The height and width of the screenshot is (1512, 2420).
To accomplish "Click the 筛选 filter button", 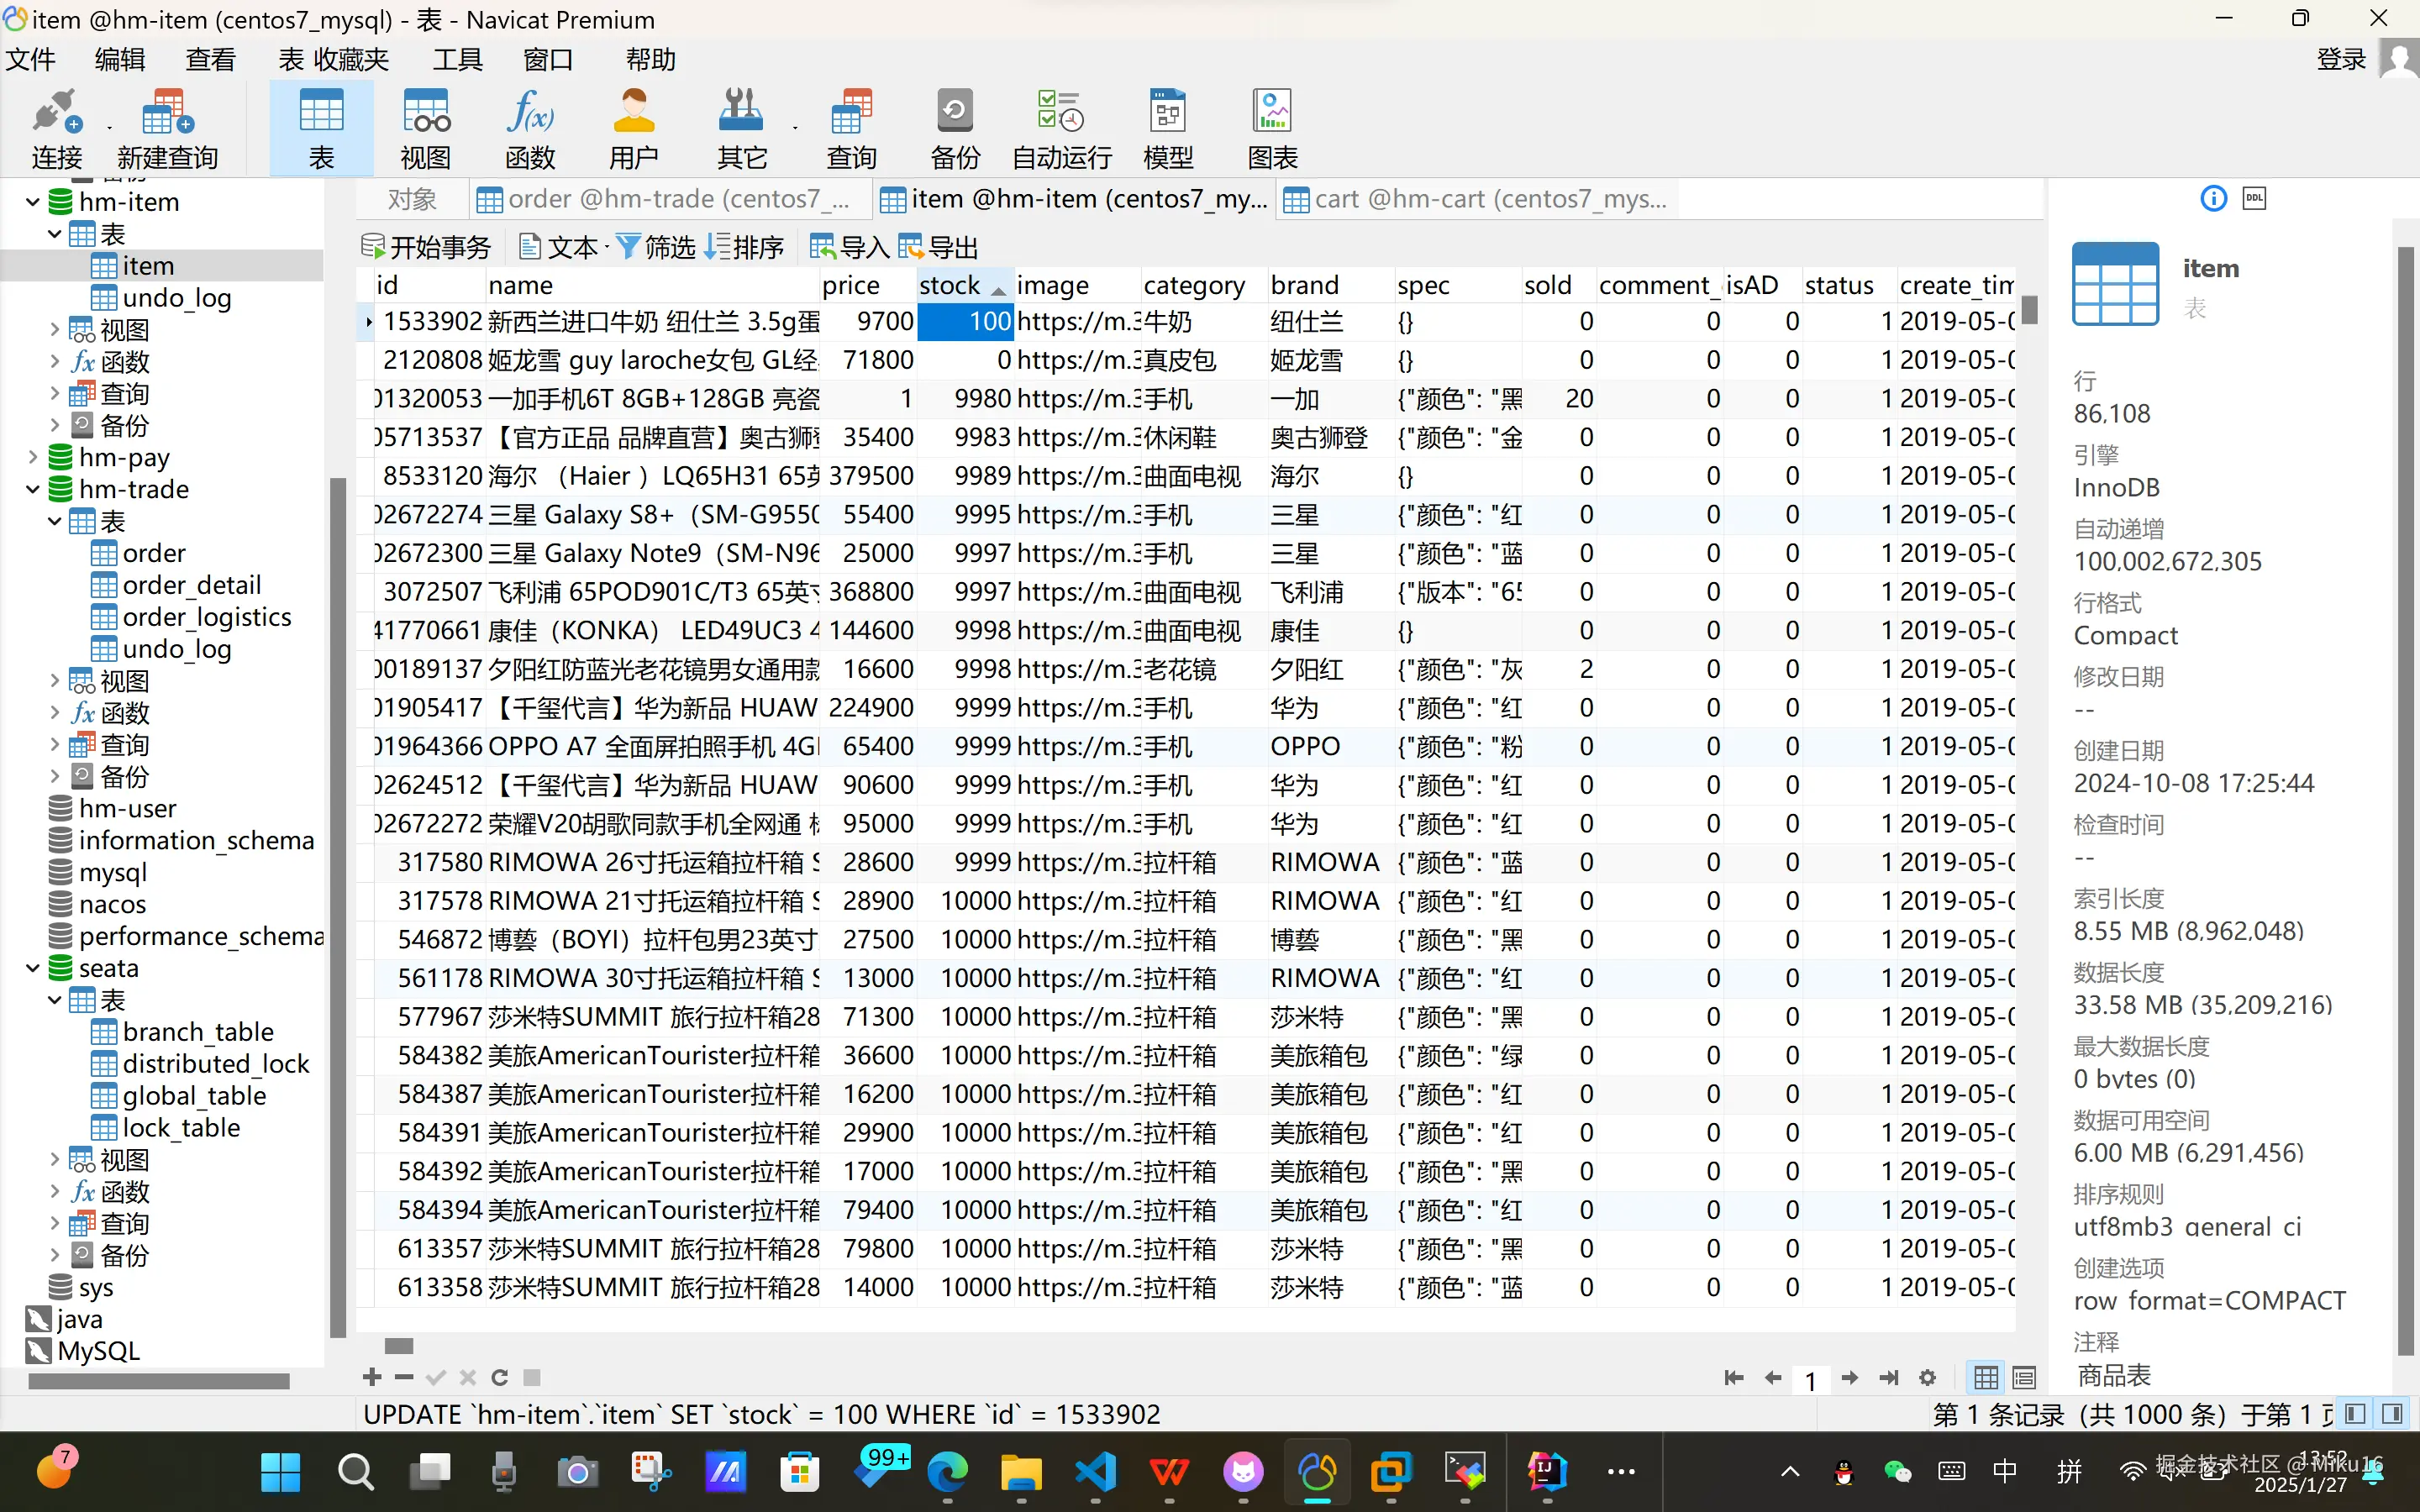I will 656,246.
